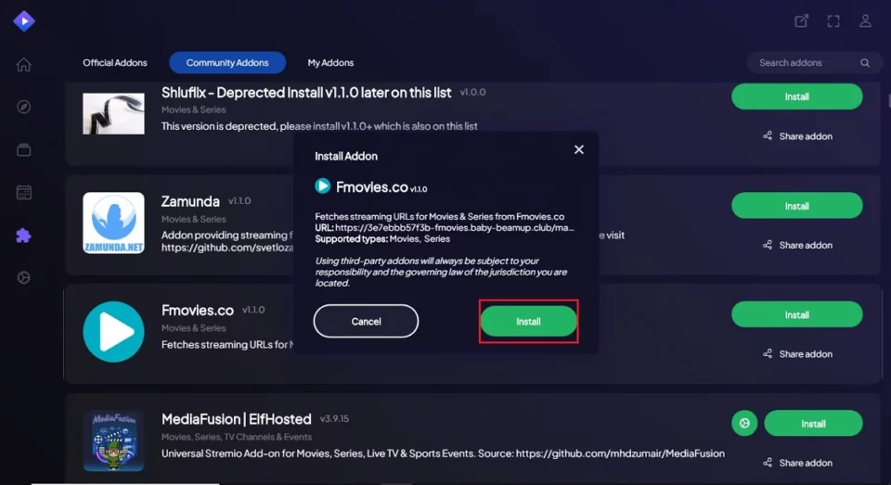Click Shluflix deprecated title text
Viewport: 891px width, 485px height.
[306, 93]
